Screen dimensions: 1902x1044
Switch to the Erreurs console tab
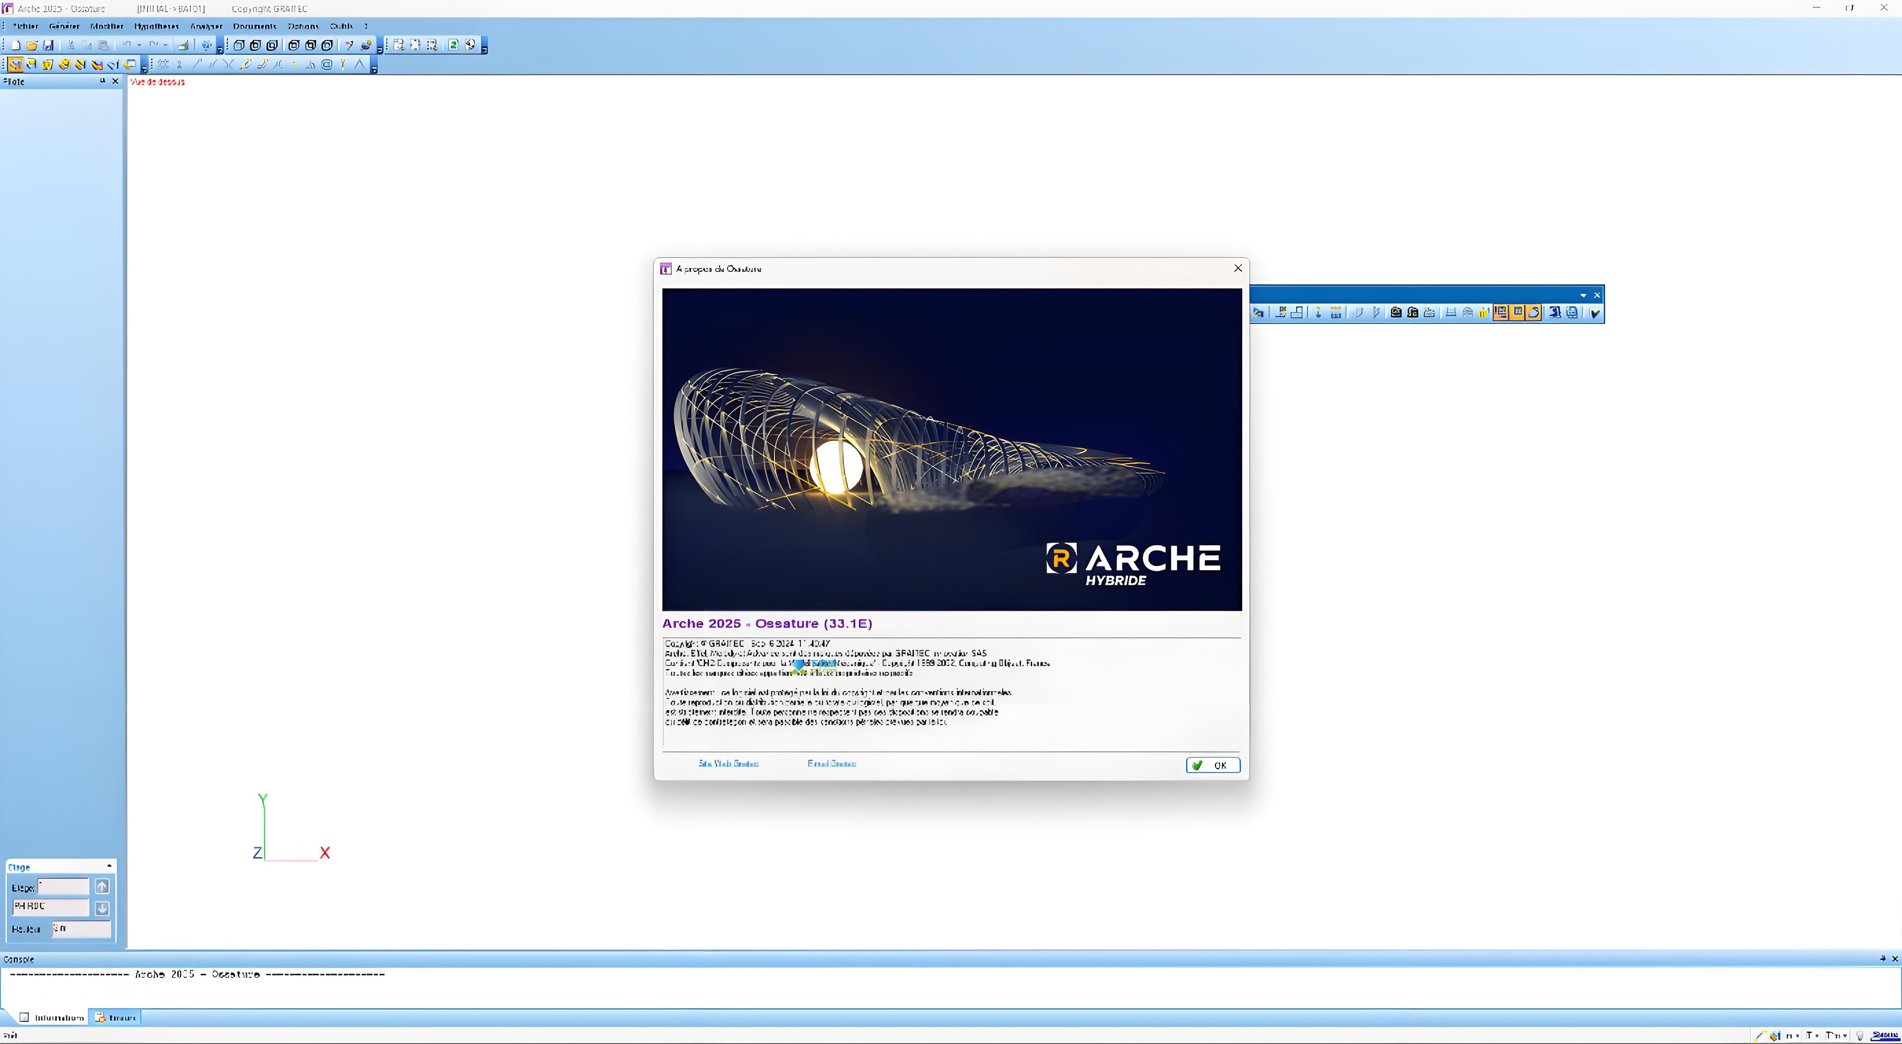coord(115,1018)
